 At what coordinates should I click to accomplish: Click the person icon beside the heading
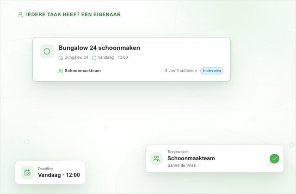tap(20, 14)
